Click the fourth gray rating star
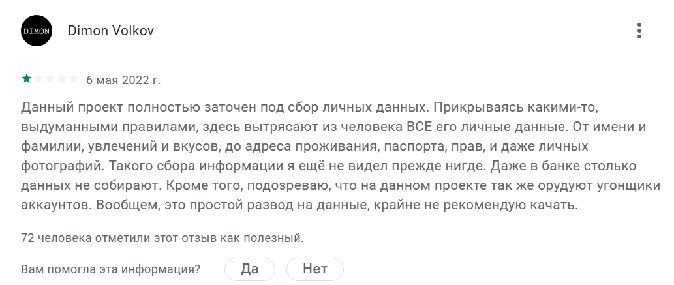Image resolution: width=674 pixels, height=285 pixels. (x=61, y=80)
